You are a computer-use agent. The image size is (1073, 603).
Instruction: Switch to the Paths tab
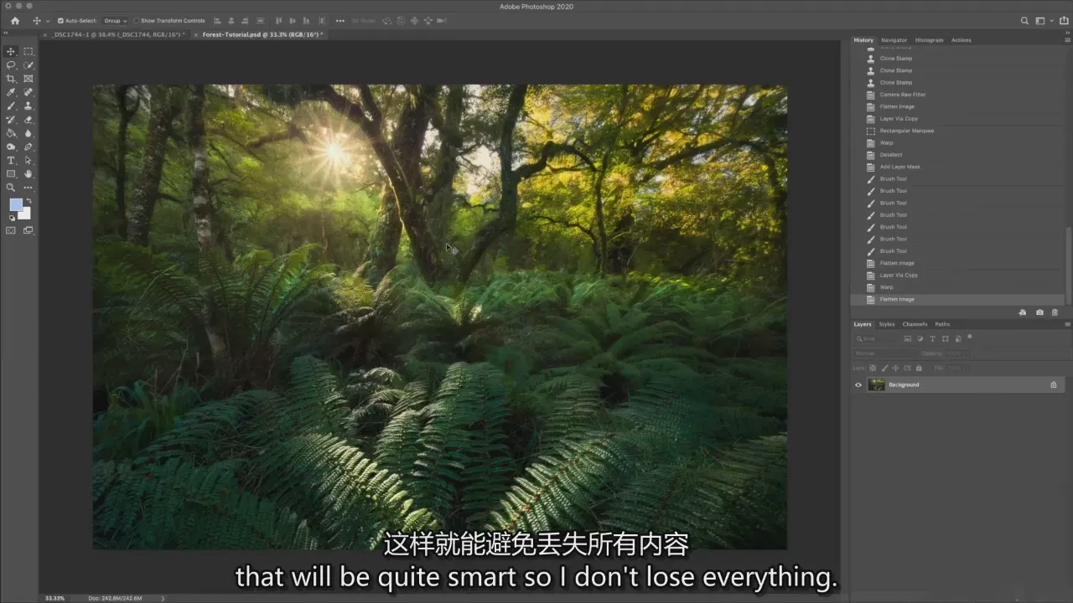click(x=942, y=324)
